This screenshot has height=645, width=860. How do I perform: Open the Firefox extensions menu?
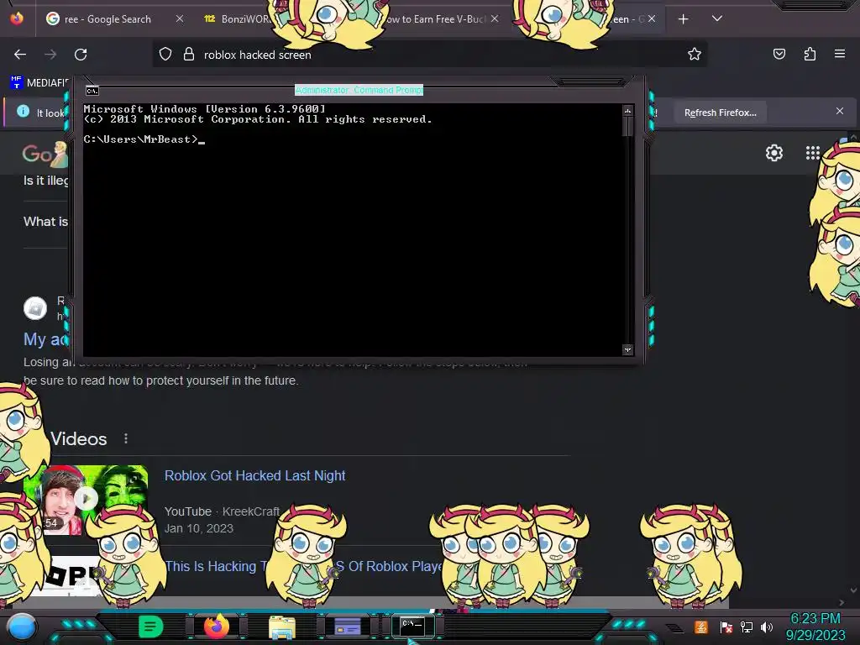pyautogui.click(x=810, y=54)
